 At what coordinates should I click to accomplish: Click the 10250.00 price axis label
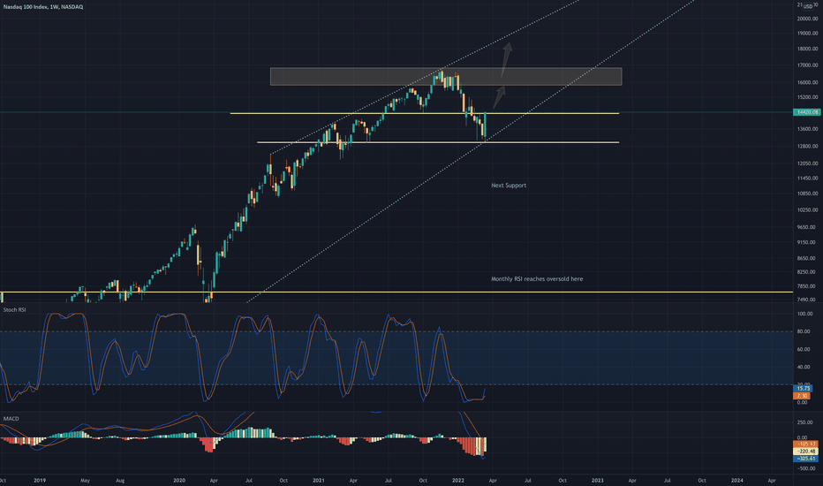(808, 210)
